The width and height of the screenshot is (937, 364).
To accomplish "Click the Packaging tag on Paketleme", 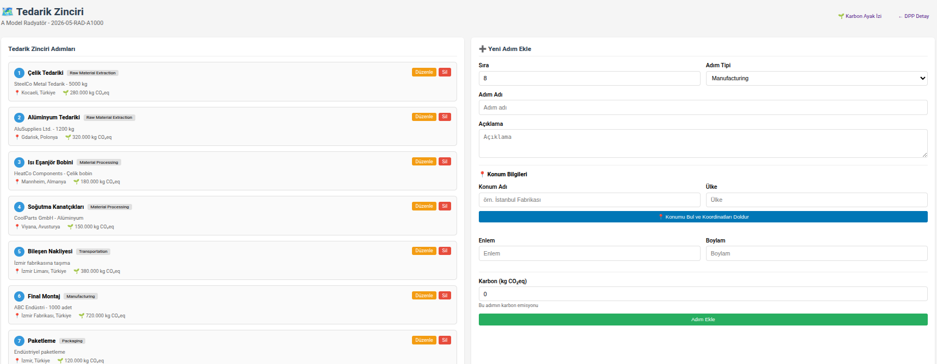I will pos(72,341).
